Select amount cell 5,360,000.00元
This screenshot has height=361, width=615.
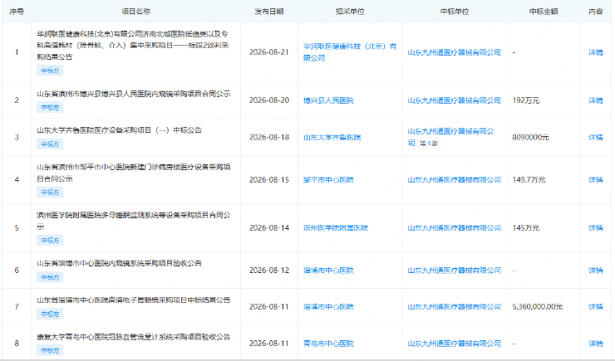pos(538,307)
